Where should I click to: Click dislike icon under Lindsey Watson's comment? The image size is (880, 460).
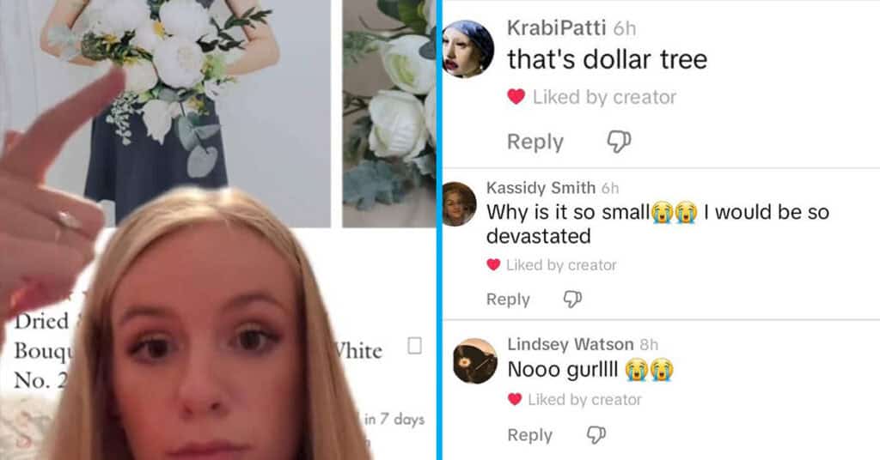[x=596, y=435]
